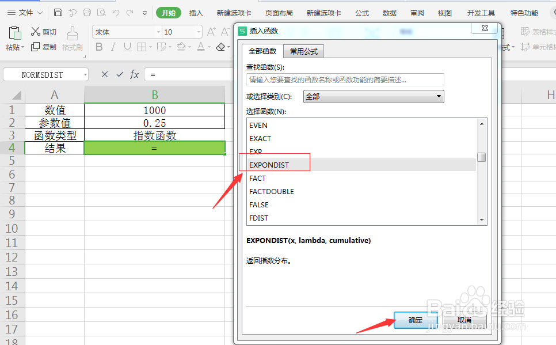Click the eraser clear icon
The width and height of the screenshot is (556, 345).
click(x=220, y=47)
